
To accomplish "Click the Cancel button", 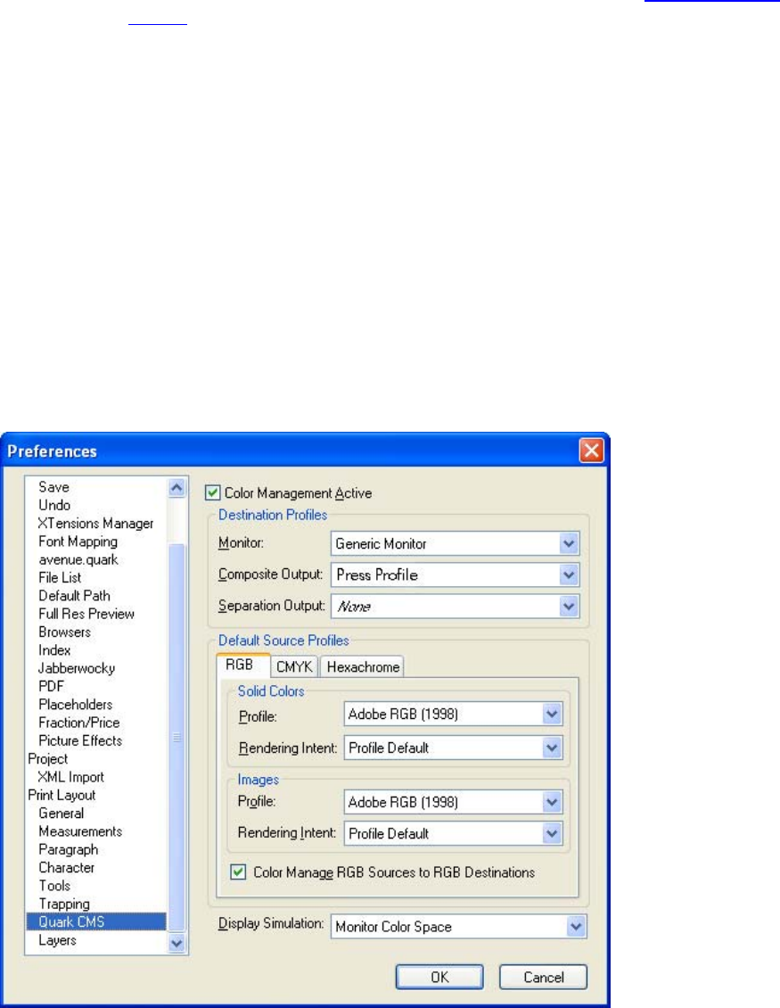I will tap(543, 977).
